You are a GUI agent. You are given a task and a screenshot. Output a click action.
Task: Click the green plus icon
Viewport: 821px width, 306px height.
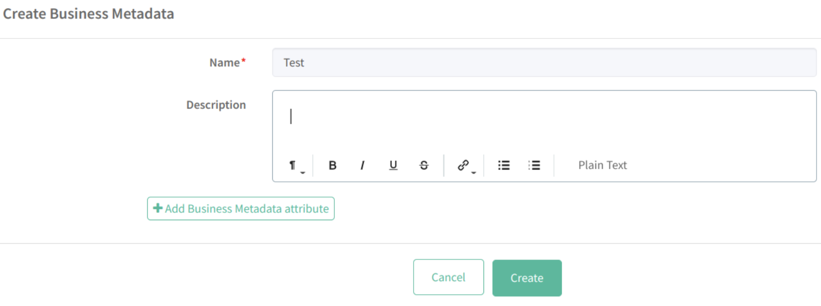(x=158, y=208)
